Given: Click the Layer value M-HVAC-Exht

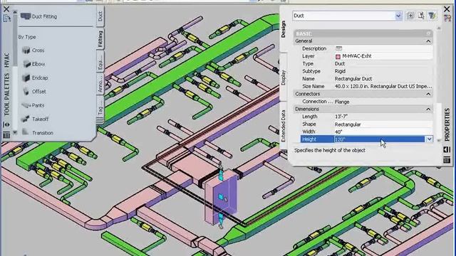Looking at the screenshot, I should tap(356, 56).
